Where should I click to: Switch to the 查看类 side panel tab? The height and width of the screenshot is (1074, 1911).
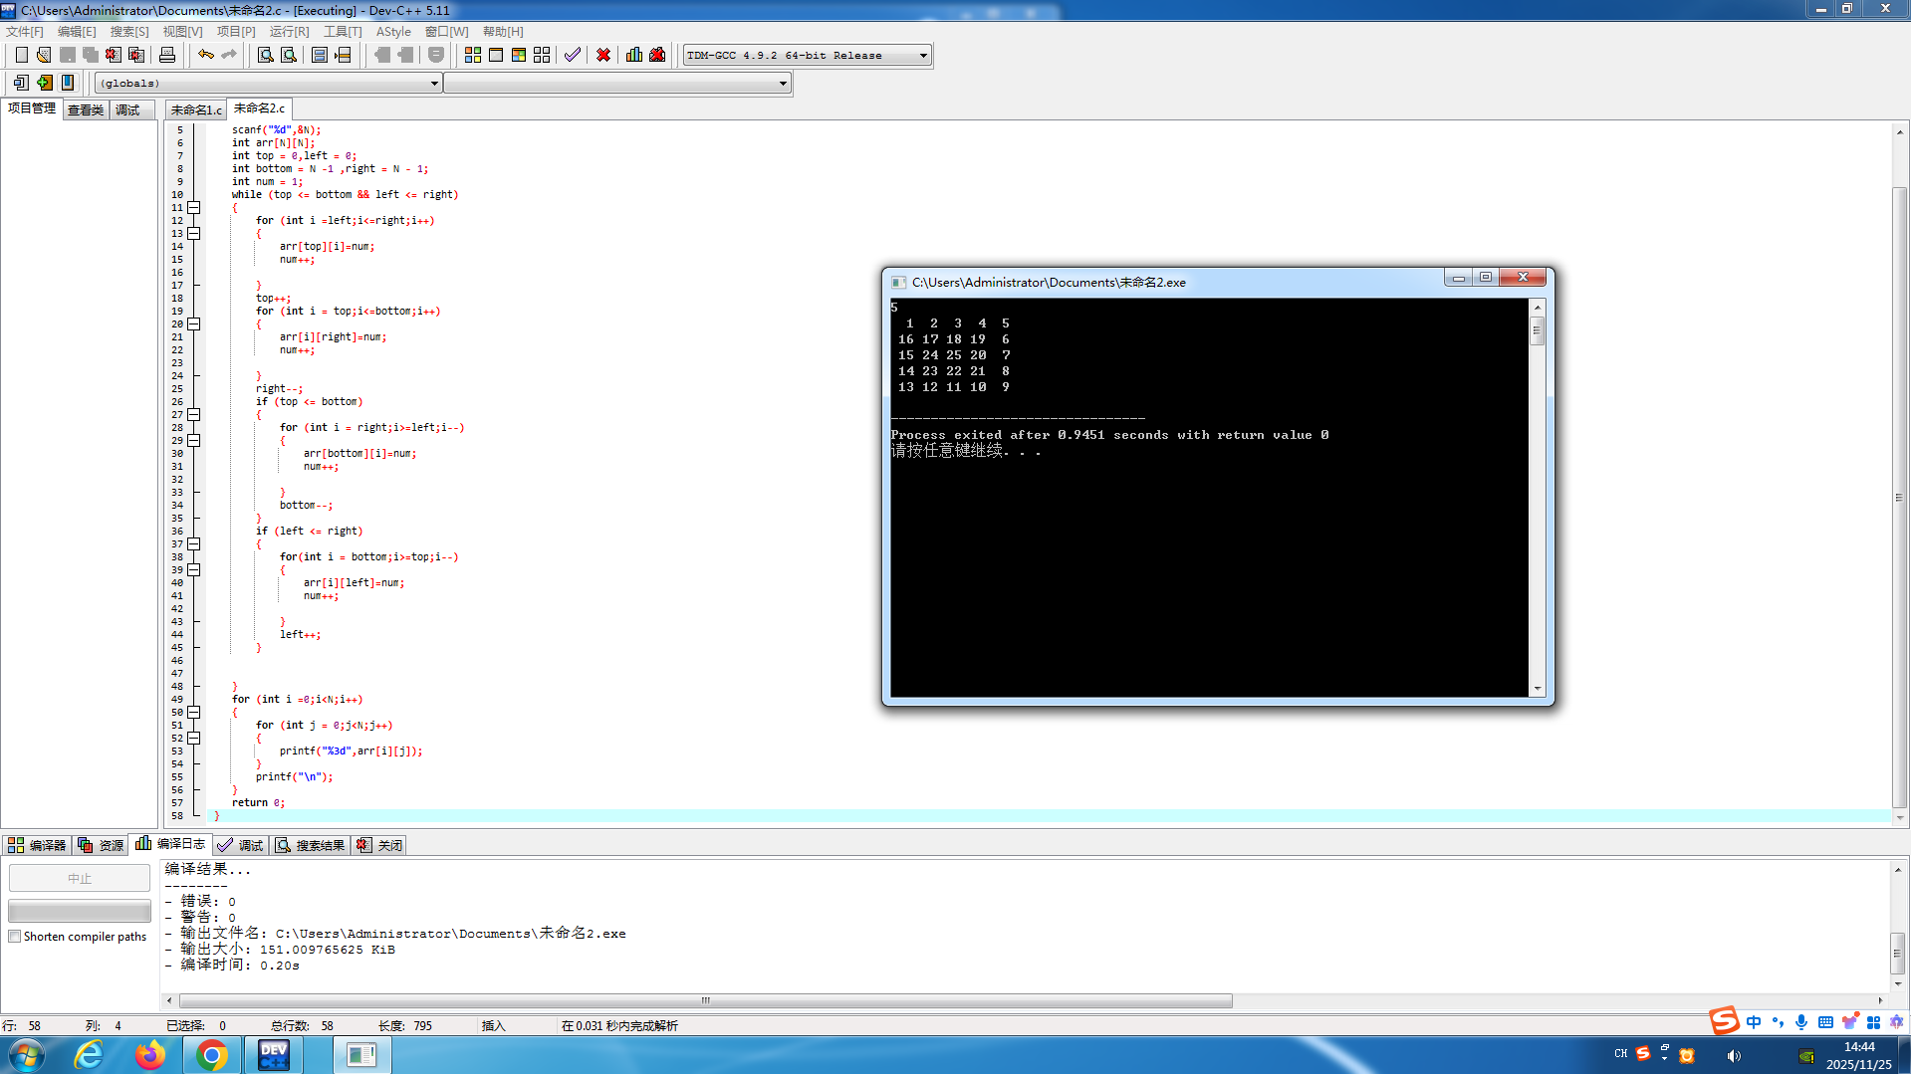coord(86,109)
